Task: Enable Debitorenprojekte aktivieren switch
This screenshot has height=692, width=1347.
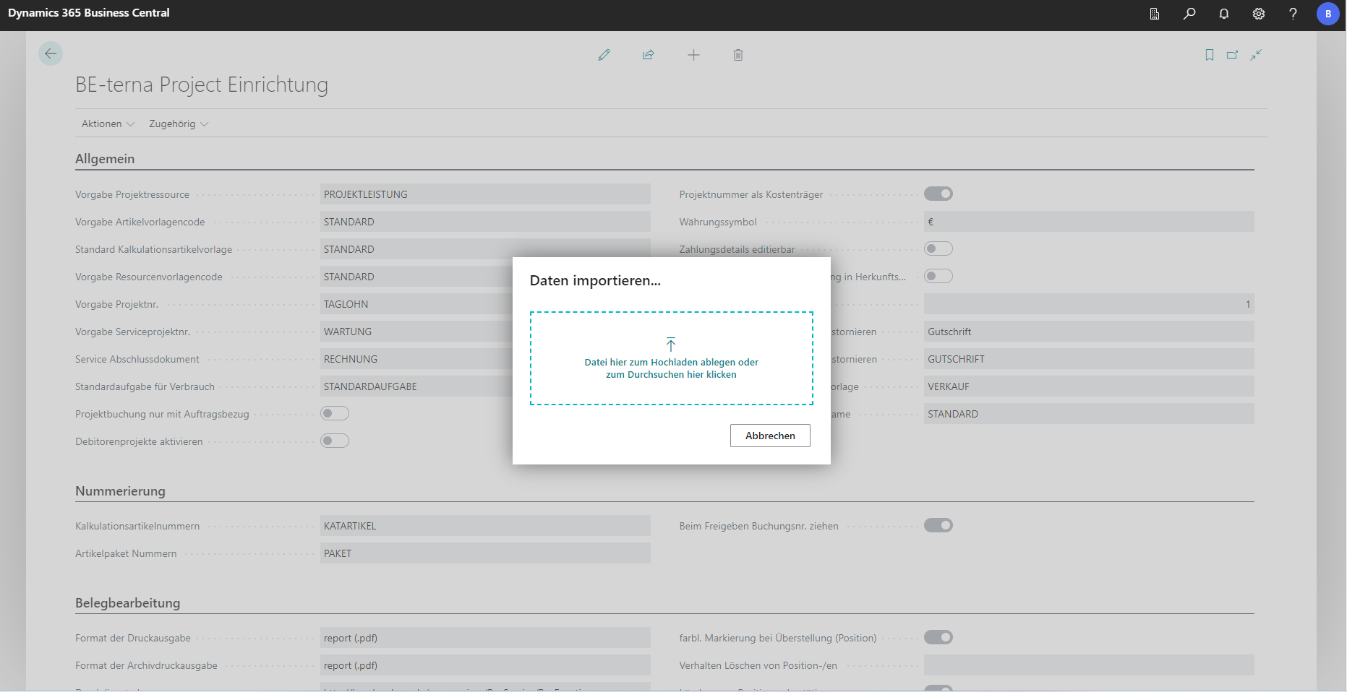Action: point(335,441)
